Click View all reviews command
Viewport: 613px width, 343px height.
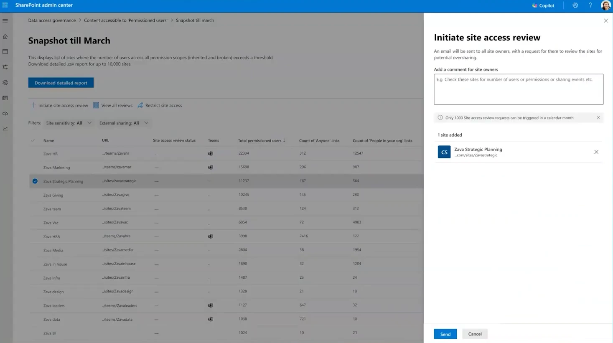(113, 105)
